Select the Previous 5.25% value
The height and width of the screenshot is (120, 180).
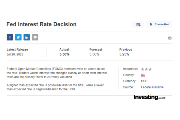pos(124,54)
